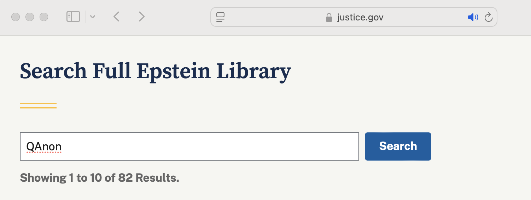The height and width of the screenshot is (200, 531).
Task: Click the lock icon beside justice.gov
Action: (x=329, y=17)
